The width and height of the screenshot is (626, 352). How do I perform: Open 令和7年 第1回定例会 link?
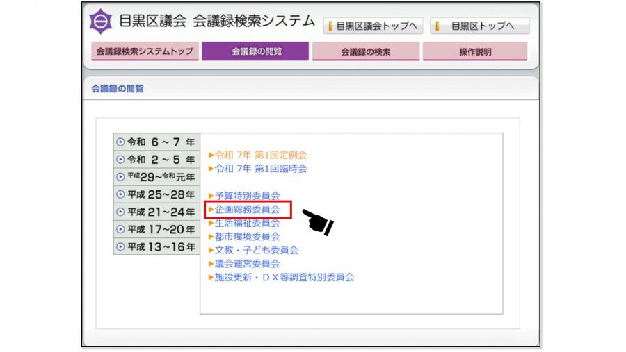tap(260, 155)
